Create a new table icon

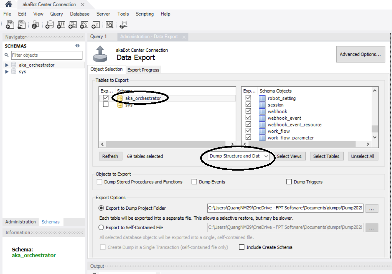[61, 24]
